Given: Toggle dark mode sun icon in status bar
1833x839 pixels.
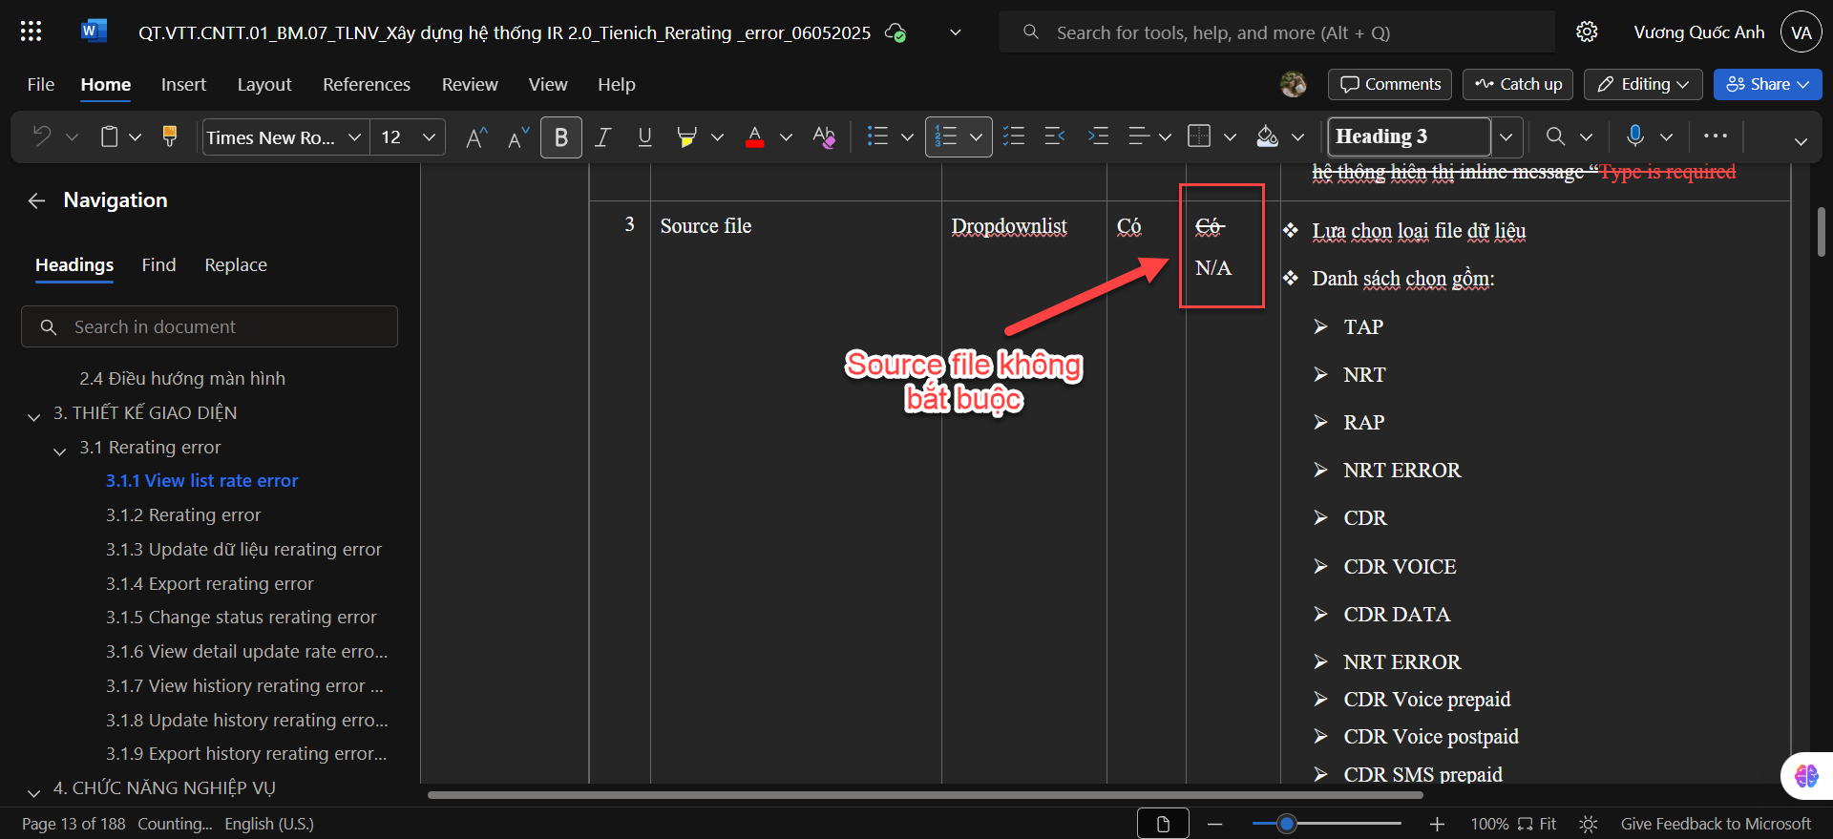Looking at the screenshot, I should pyautogui.click(x=1589, y=824).
